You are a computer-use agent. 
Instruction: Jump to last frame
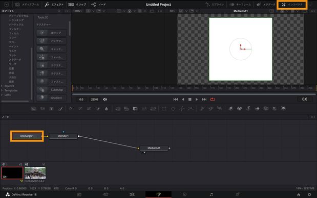coord(204,100)
